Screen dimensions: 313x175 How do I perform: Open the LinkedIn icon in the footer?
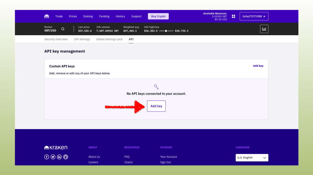tap(59, 157)
